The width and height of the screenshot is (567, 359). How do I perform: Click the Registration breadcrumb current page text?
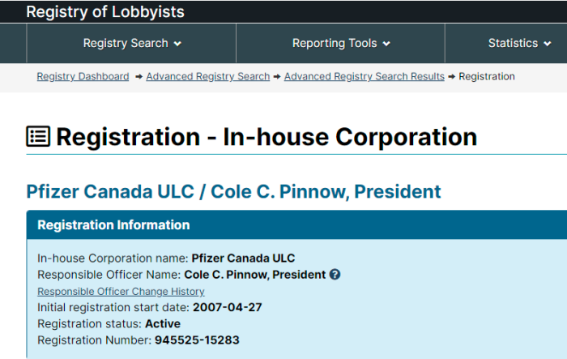[x=487, y=77]
